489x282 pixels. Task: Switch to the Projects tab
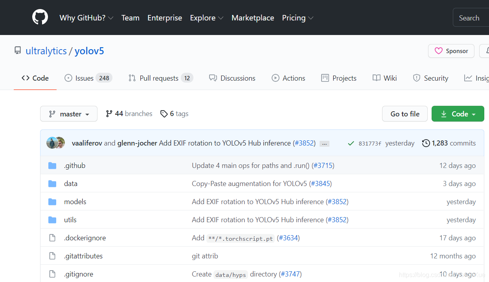(339, 78)
